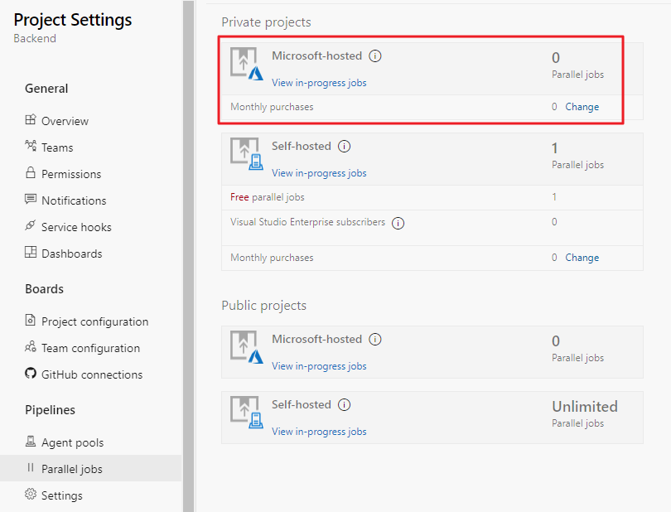View in-progress jobs for public Self-hosted

pyautogui.click(x=319, y=432)
